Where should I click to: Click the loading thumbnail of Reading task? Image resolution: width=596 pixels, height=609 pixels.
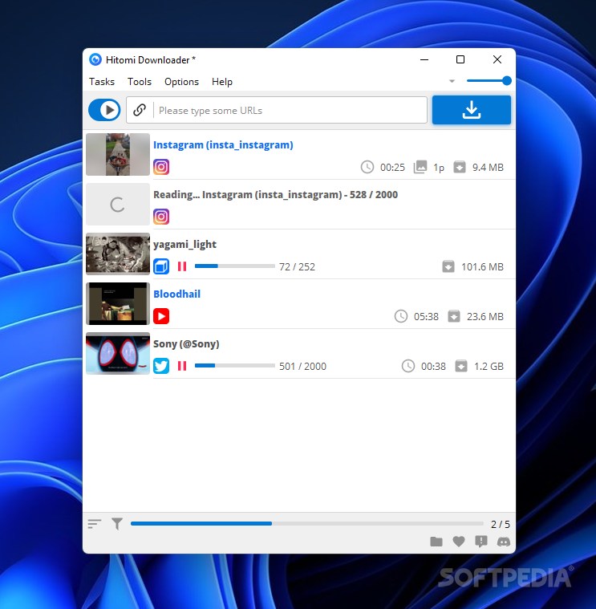(x=118, y=205)
